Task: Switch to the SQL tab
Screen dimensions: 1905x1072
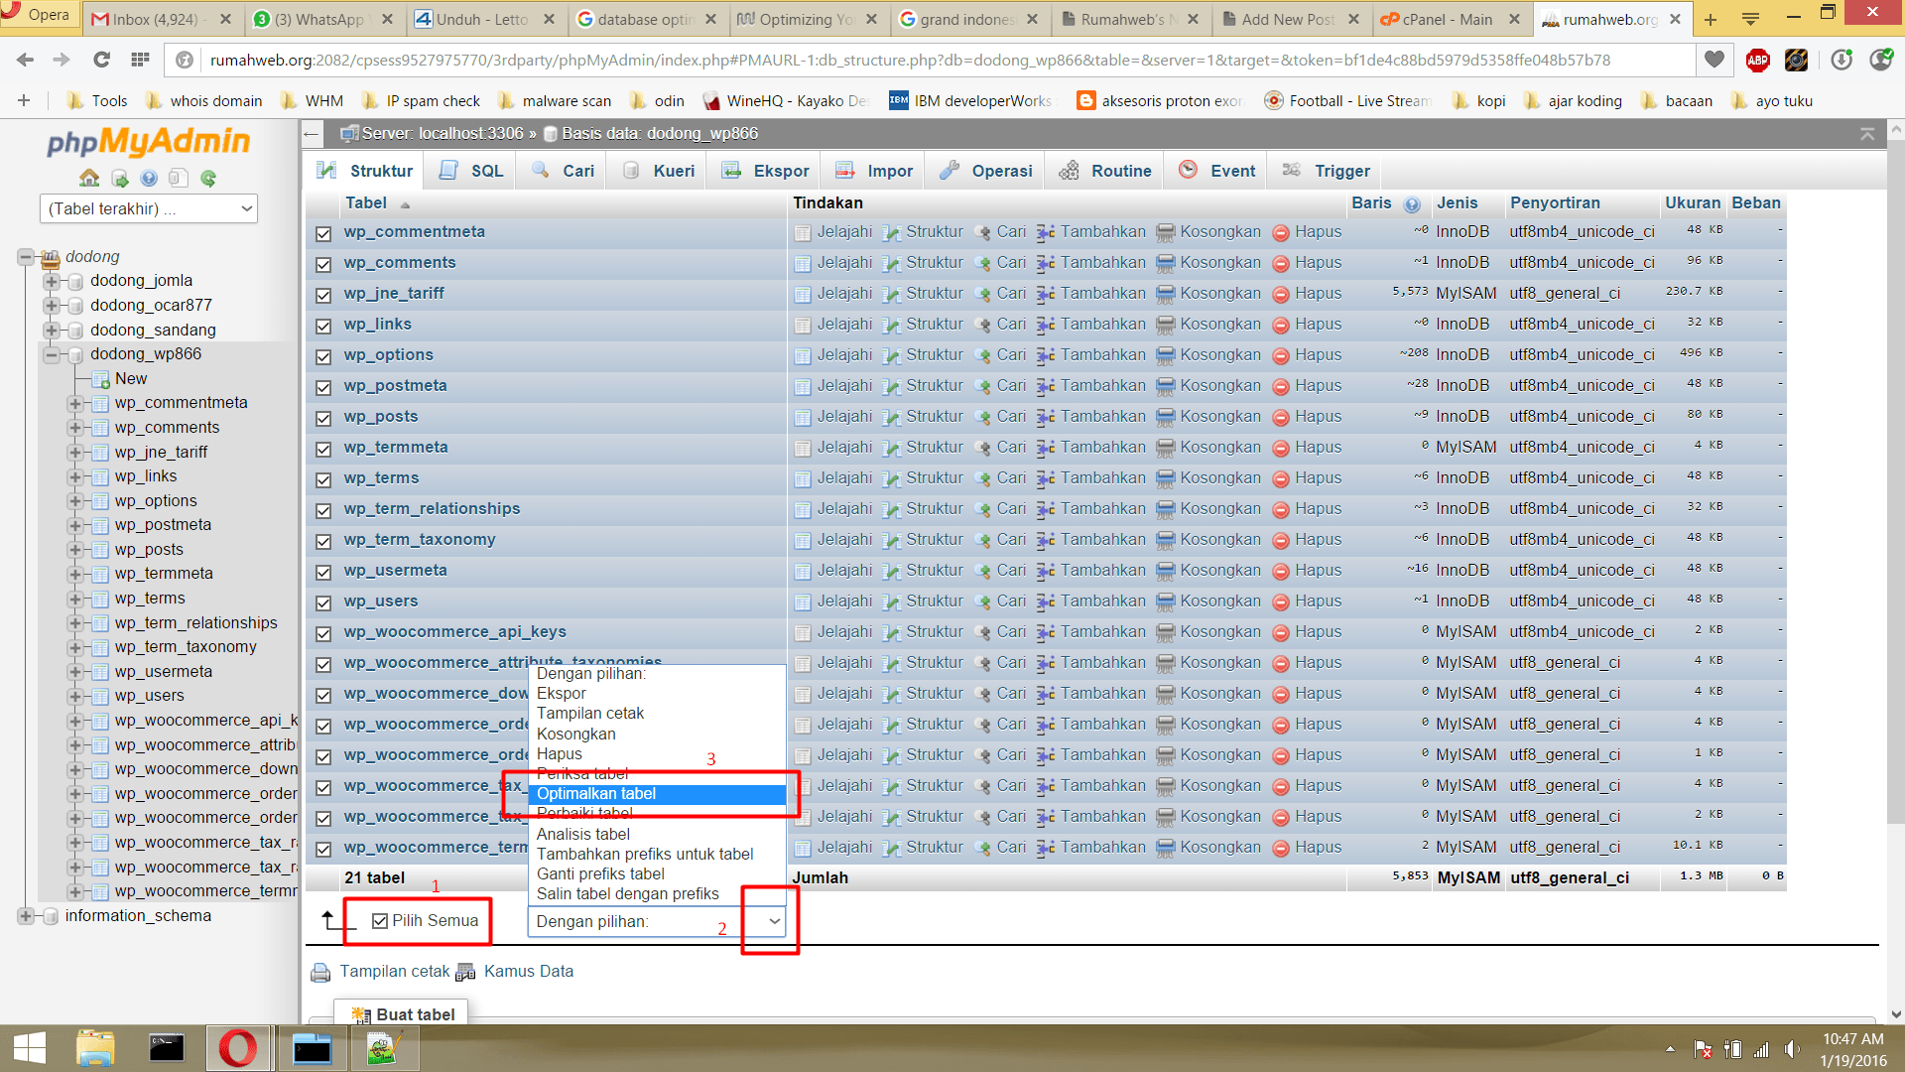Action: coord(472,171)
